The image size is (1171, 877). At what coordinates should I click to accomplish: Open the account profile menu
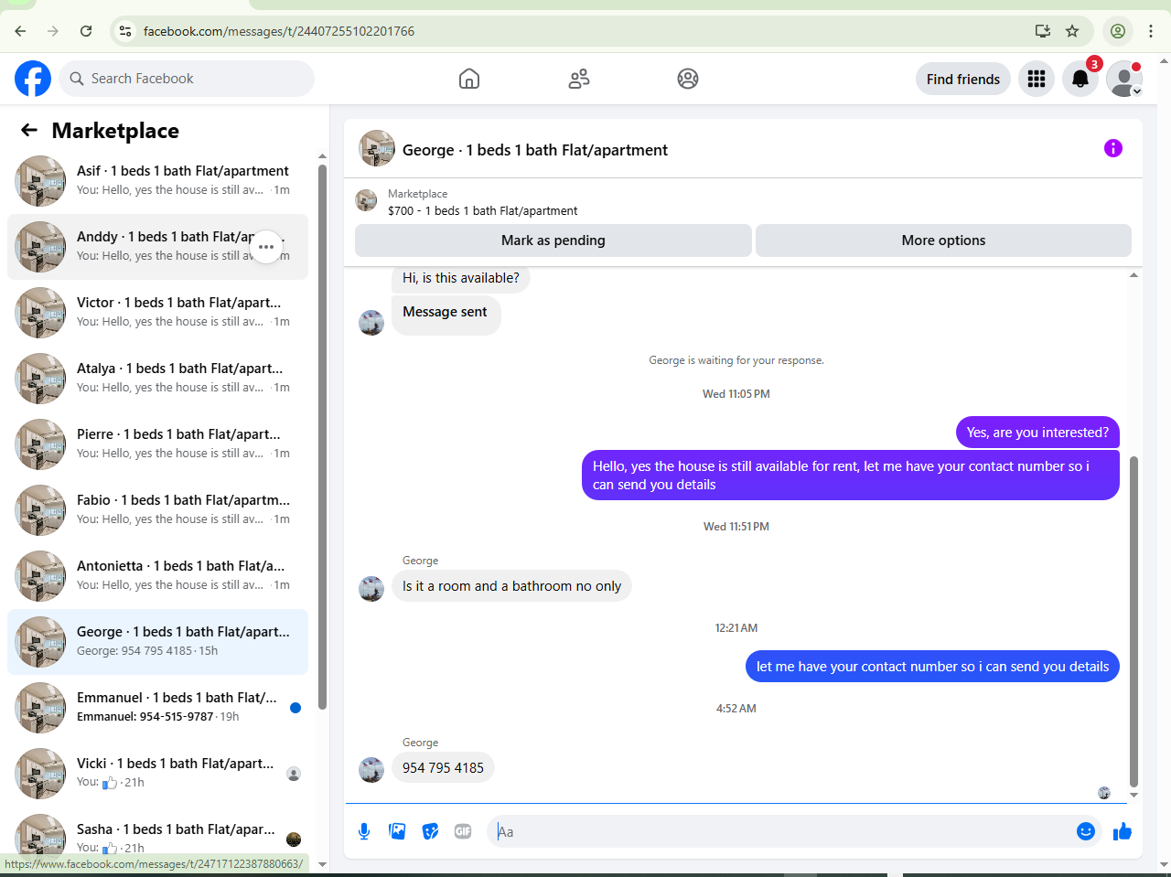pyautogui.click(x=1124, y=80)
